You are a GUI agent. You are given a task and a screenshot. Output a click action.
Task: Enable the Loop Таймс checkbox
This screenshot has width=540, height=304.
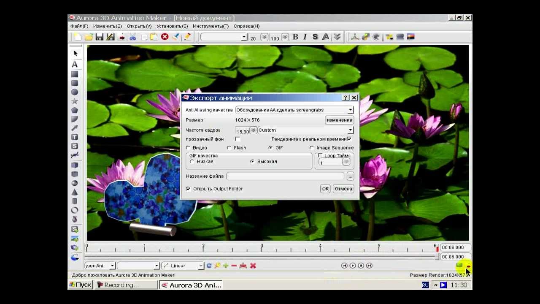click(320, 156)
